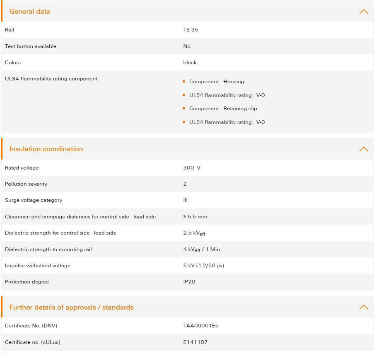Viewport: 374px width, 356px height.
Task: Click the Impulse withstand voltage label
Action: point(38,266)
